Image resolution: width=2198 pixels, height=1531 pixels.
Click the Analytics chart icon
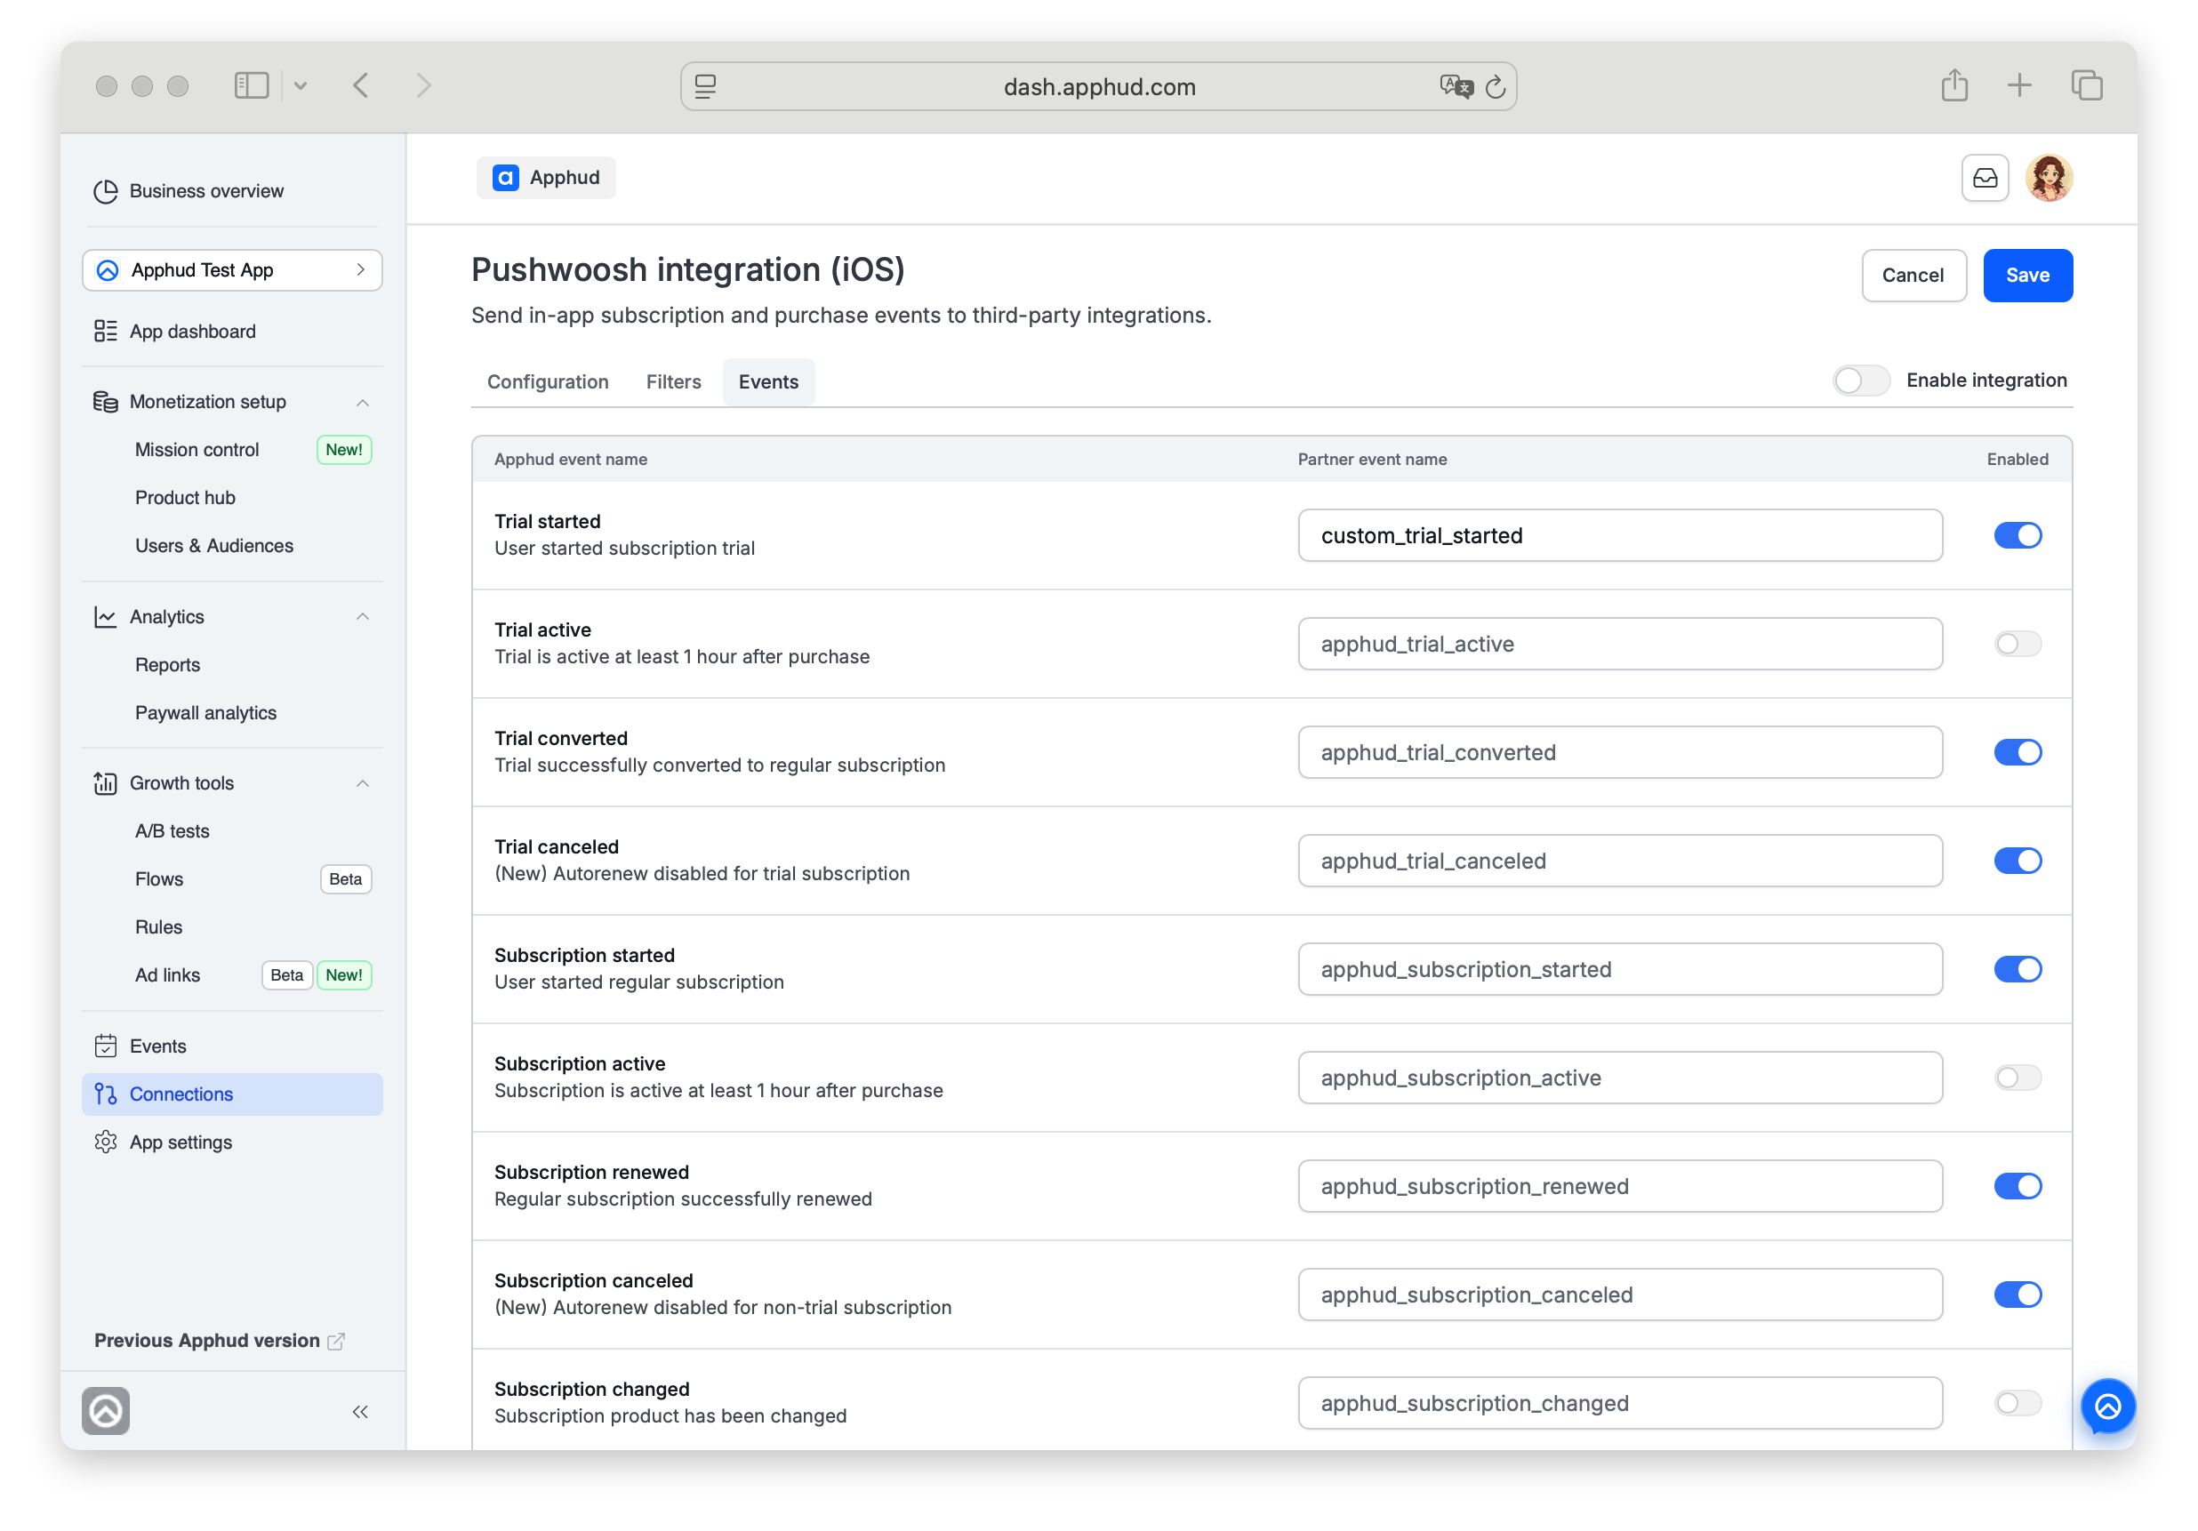coord(105,617)
